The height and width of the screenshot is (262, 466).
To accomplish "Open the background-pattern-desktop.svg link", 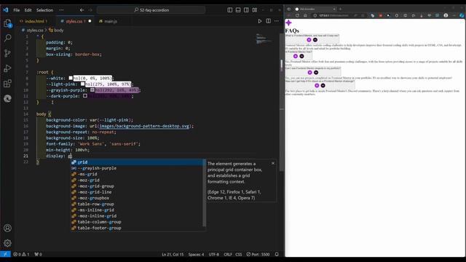I will pos(144,126).
